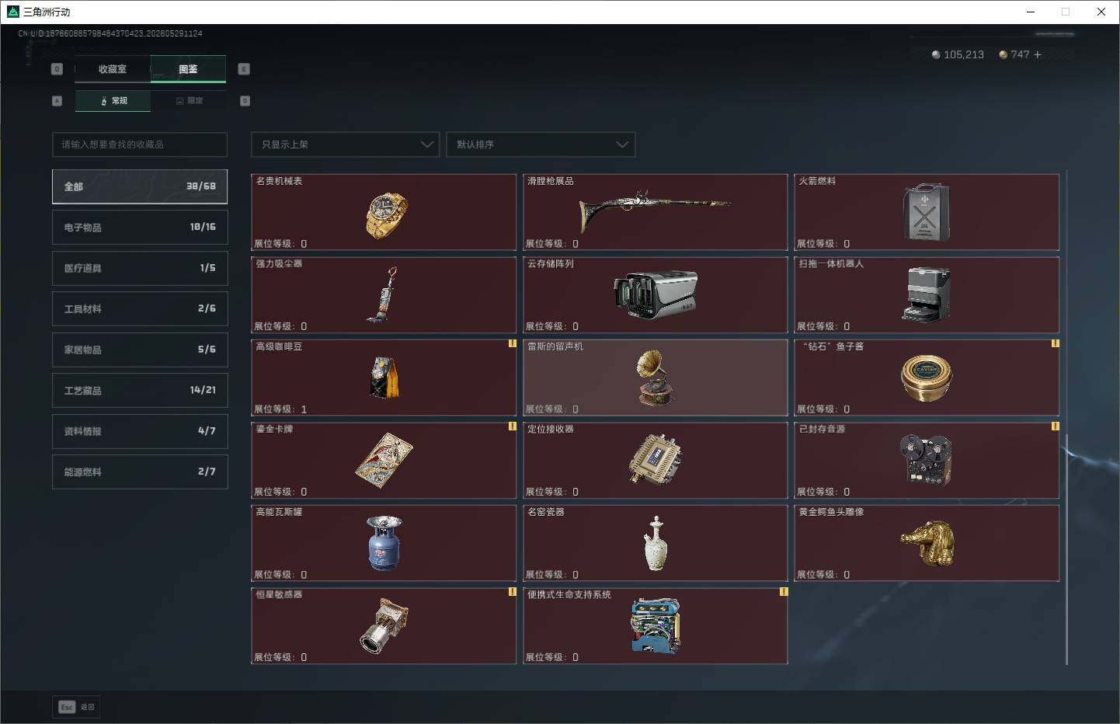Open the "钻石"鱼子酱 caviar tin item
The height and width of the screenshot is (724, 1120).
pyautogui.click(x=927, y=378)
